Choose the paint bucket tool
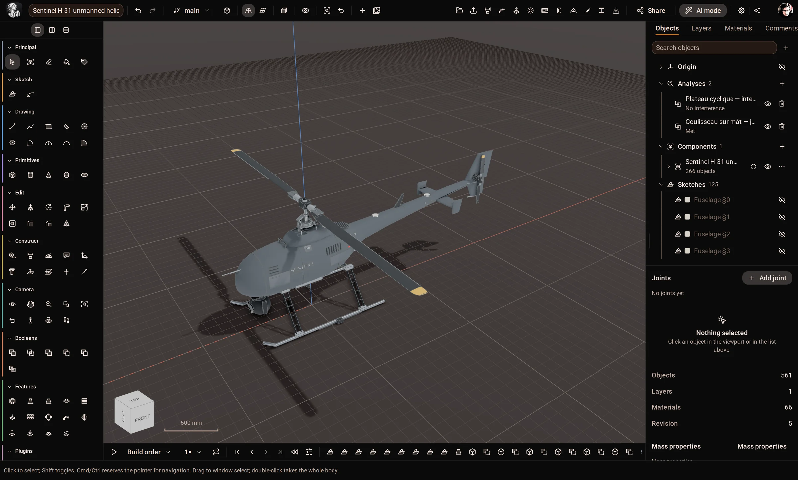Screen dimensions: 798x480 [66, 62]
